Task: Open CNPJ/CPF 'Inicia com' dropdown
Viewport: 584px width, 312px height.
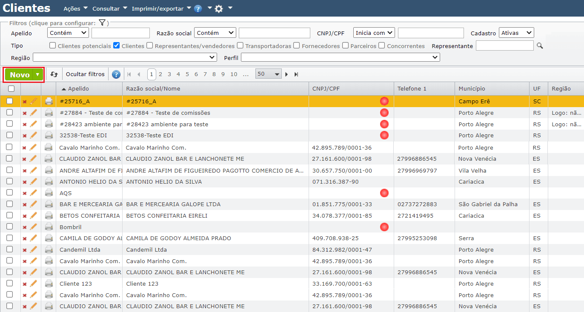Action: 374,33
